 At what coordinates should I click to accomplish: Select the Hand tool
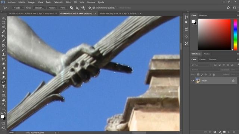[x=3, y=100]
